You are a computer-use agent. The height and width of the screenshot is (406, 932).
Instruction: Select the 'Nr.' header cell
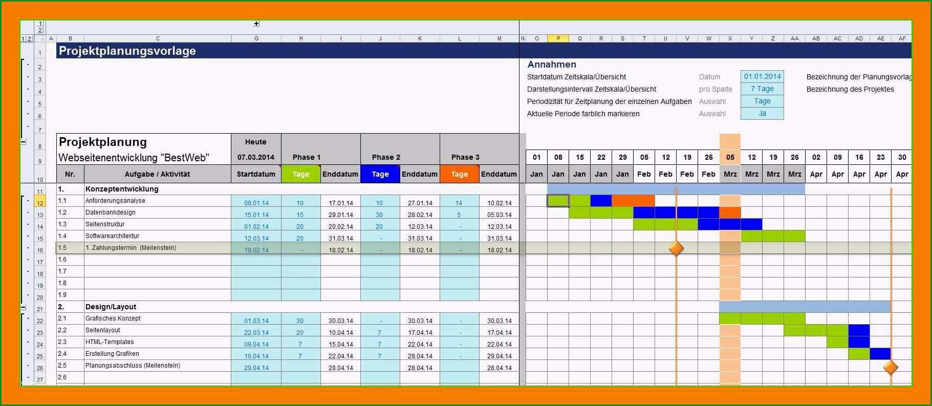coord(70,174)
